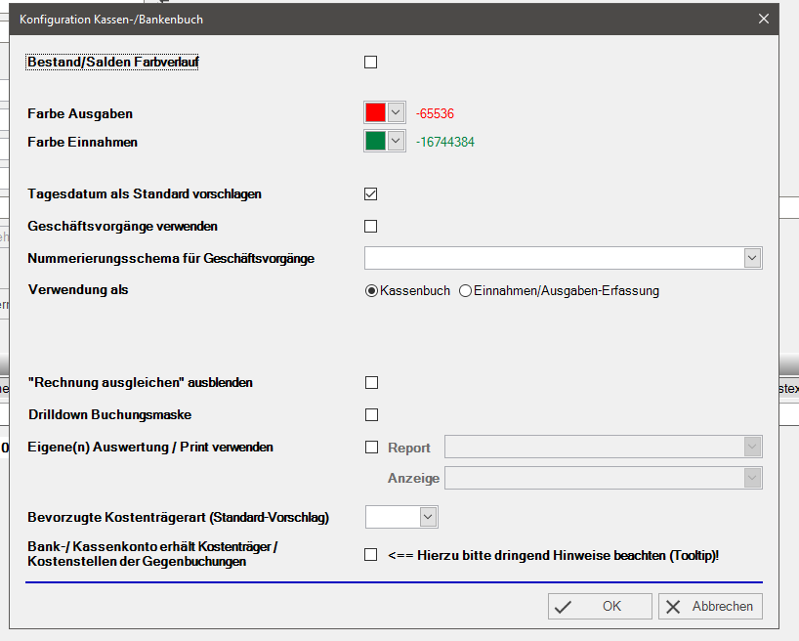Check Eigene(n) Auswertung / Print verwenden
The image size is (799, 641).
pyautogui.click(x=370, y=448)
